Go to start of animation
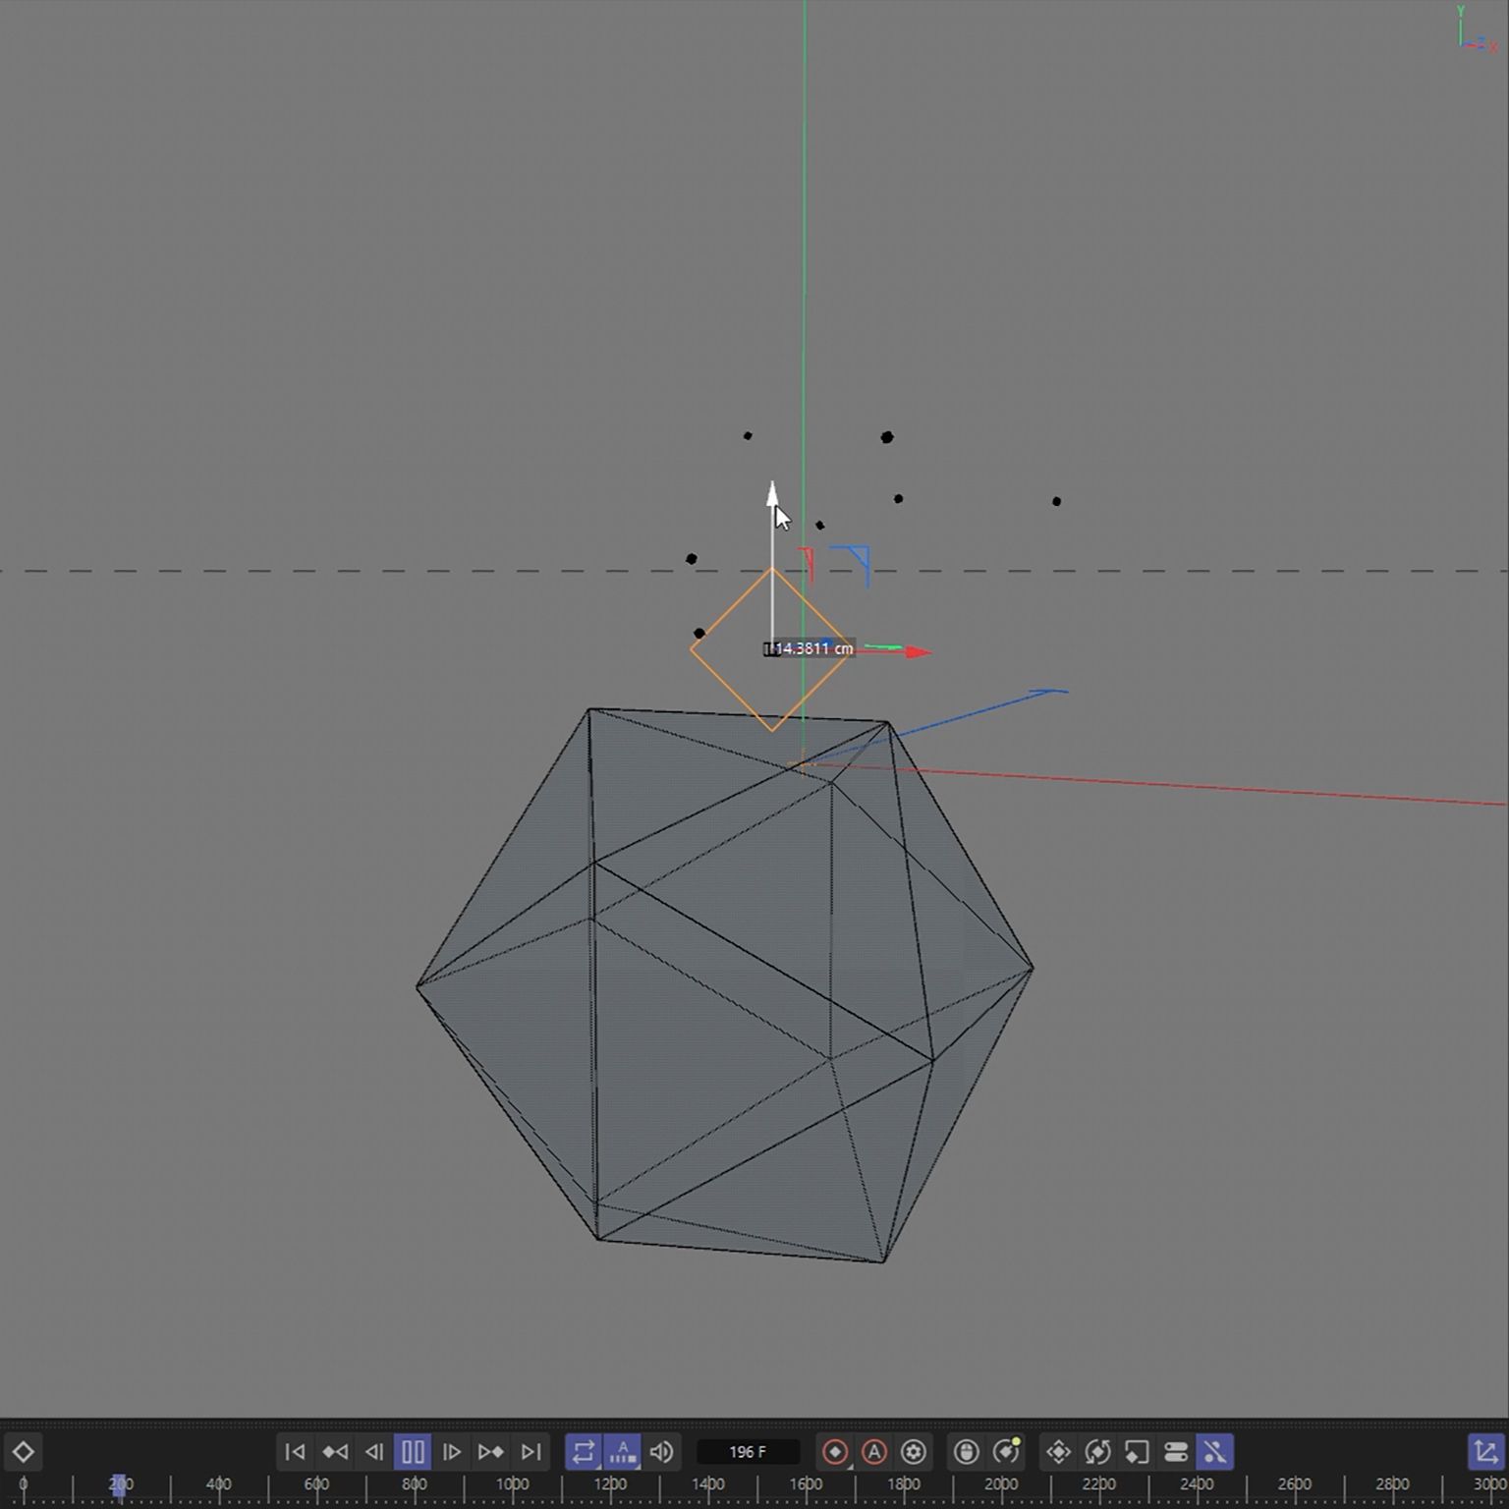 pyautogui.click(x=295, y=1452)
